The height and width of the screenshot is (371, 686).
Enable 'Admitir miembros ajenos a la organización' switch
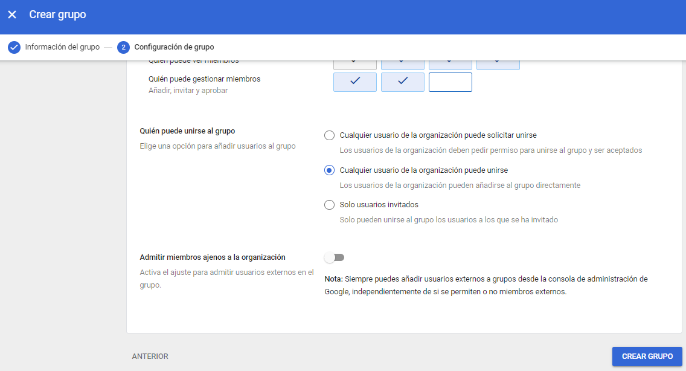(335, 257)
